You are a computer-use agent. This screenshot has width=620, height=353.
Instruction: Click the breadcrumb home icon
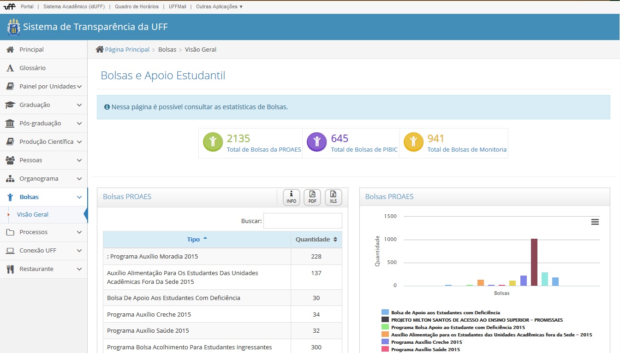pos(100,49)
